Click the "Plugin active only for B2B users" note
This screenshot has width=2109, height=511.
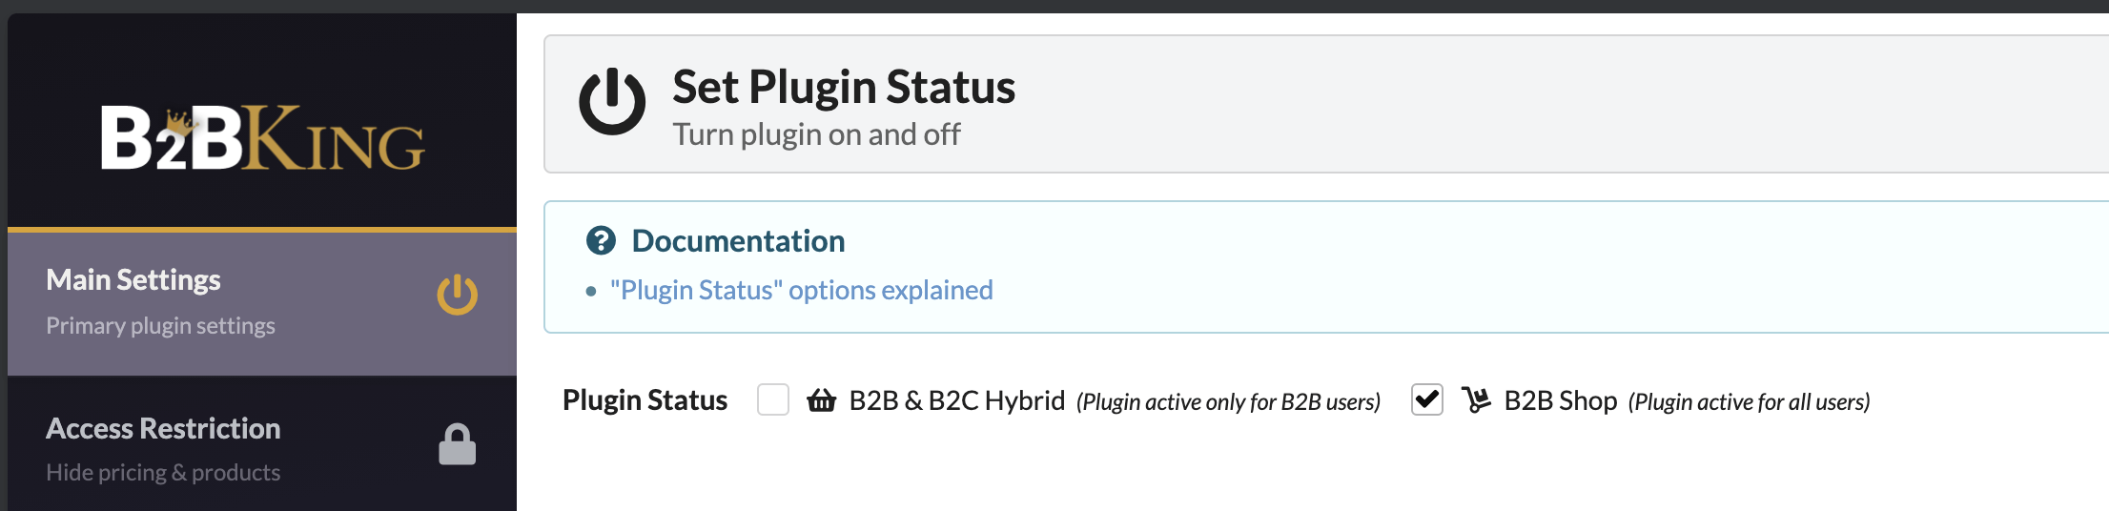click(1228, 401)
